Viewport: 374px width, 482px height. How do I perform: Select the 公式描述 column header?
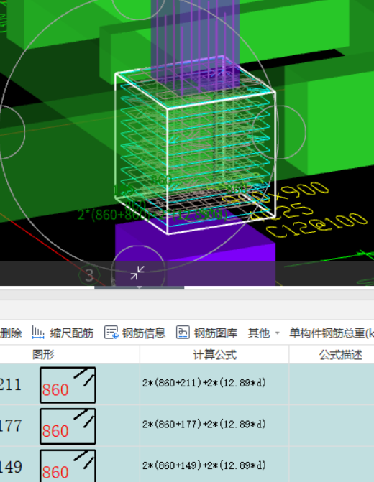(x=340, y=354)
